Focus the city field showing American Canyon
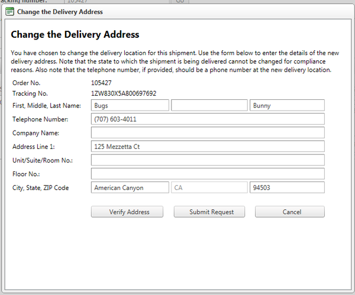This screenshot has height=295, width=355. 130,187
